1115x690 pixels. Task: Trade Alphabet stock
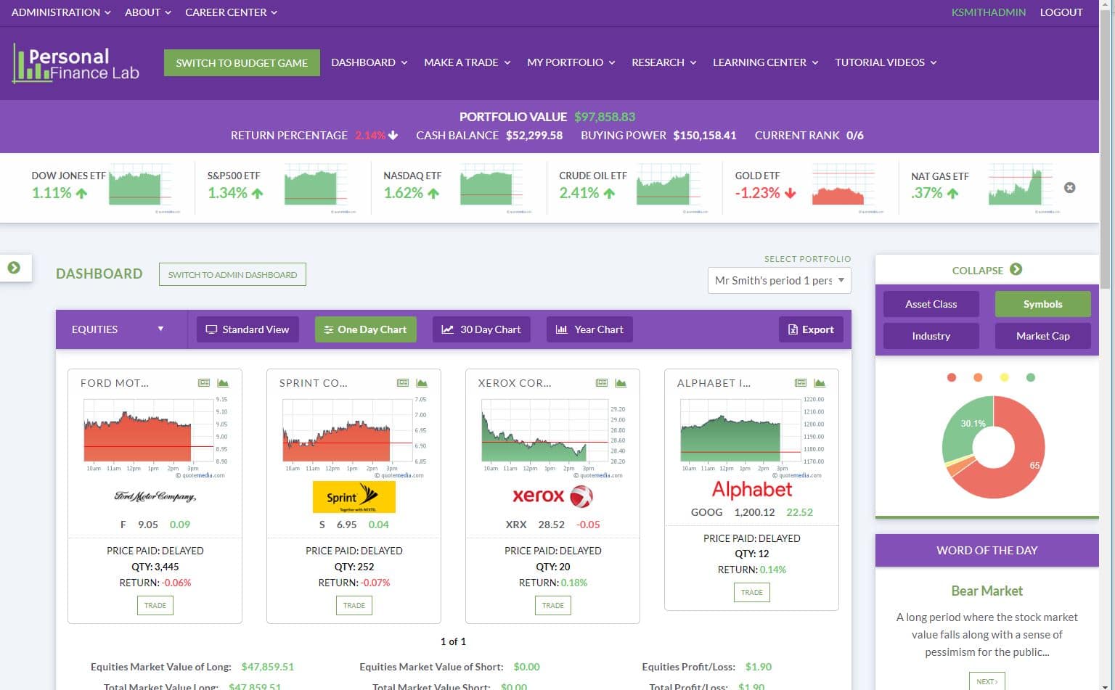[752, 592]
